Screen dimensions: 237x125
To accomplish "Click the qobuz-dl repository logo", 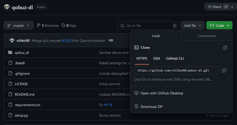I will pos(7,7).
